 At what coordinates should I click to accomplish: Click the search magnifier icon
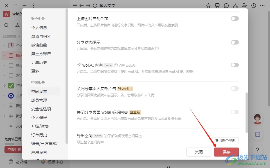pos(6,25)
